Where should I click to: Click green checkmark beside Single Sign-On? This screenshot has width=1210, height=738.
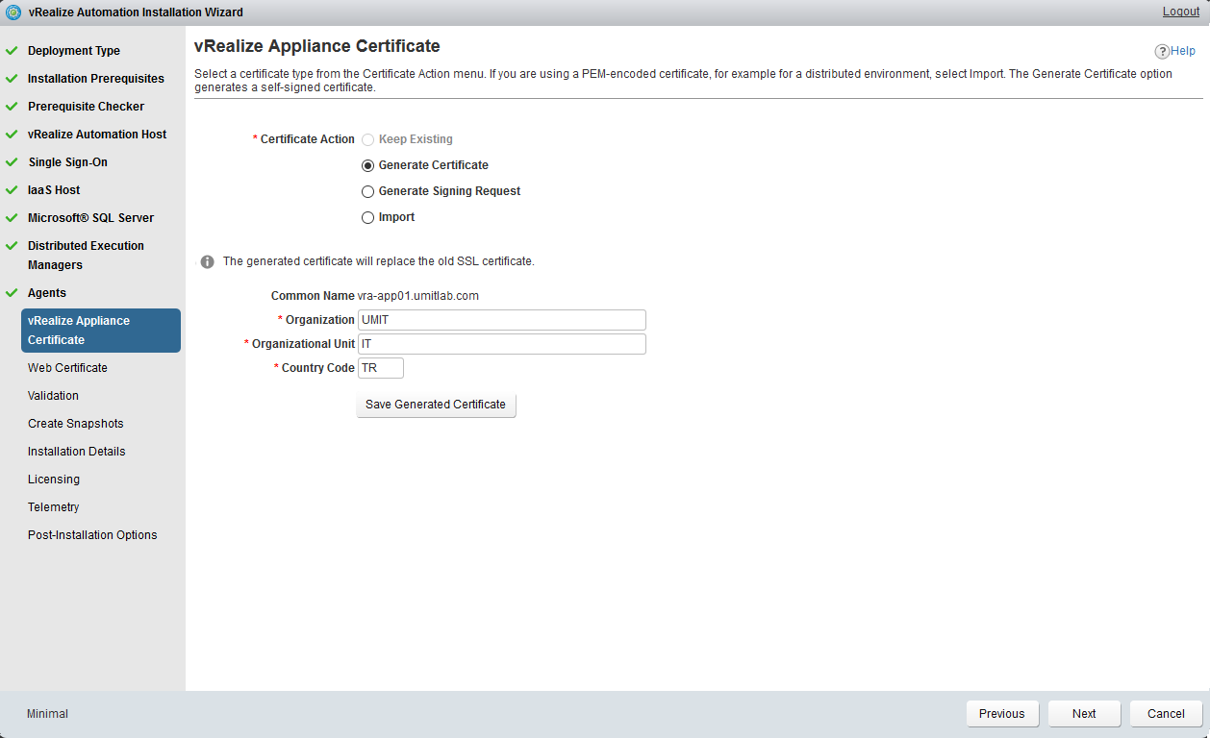(x=12, y=162)
